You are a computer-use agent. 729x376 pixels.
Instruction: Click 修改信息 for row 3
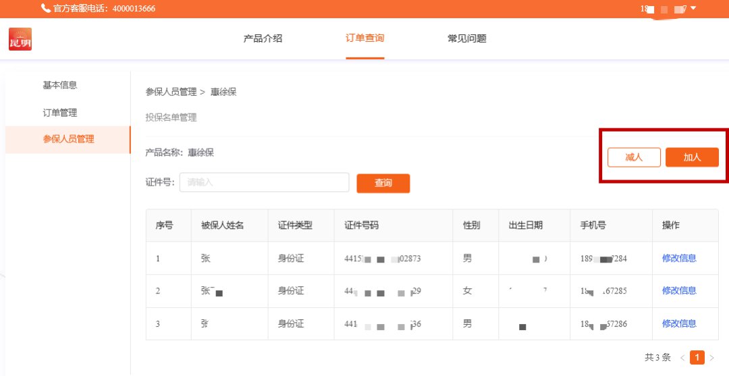tap(679, 323)
